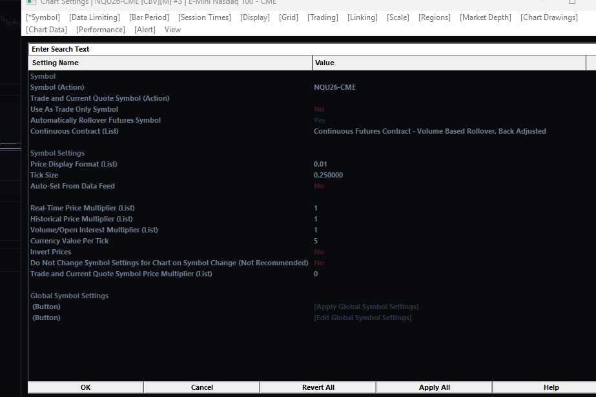Open the [Bar Period] tab
The height and width of the screenshot is (397, 596).
point(149,17)
